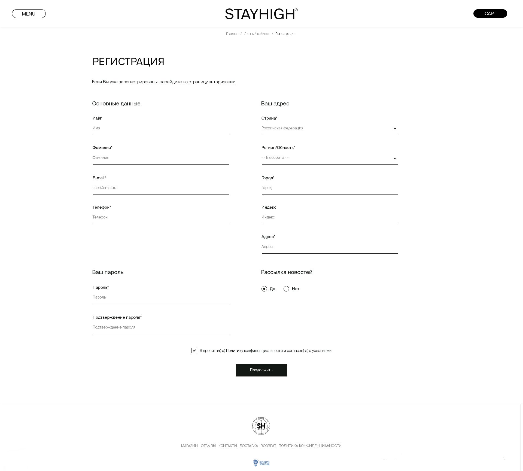523x471 pixels.
Task: Open МАГАЗИН in the footer menu
Action: pyautogui.click(x=189, y=446)
